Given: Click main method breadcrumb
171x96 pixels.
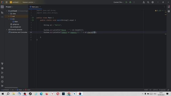Looking at the screenshot, I should (28, 90).
